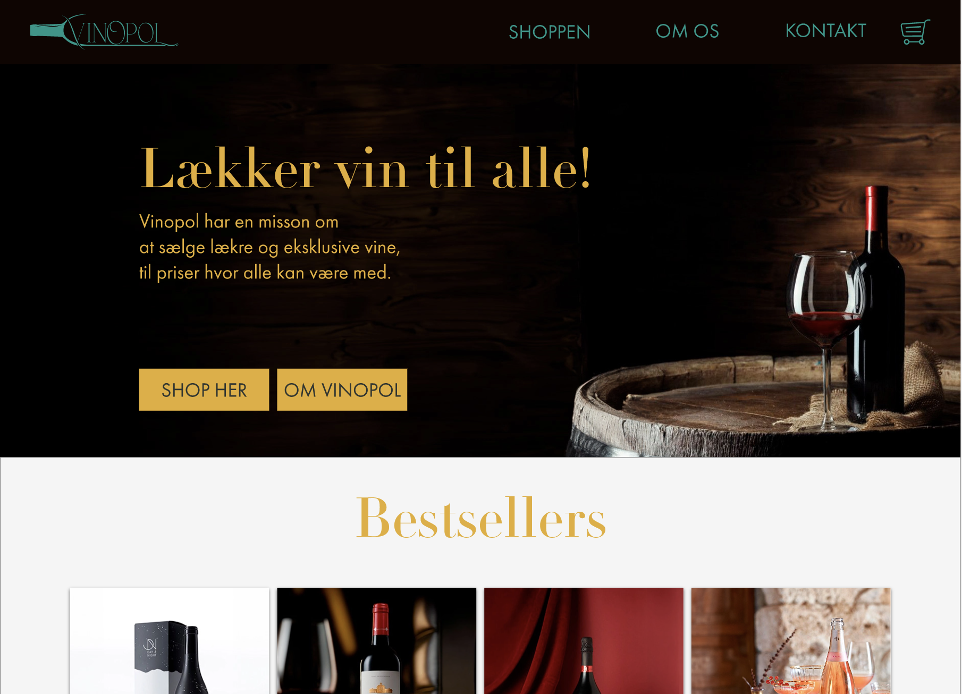This screenshot has height=694, width=962.
Task: Open the rosé bottle product card
Action: click(x=791, y=641)
